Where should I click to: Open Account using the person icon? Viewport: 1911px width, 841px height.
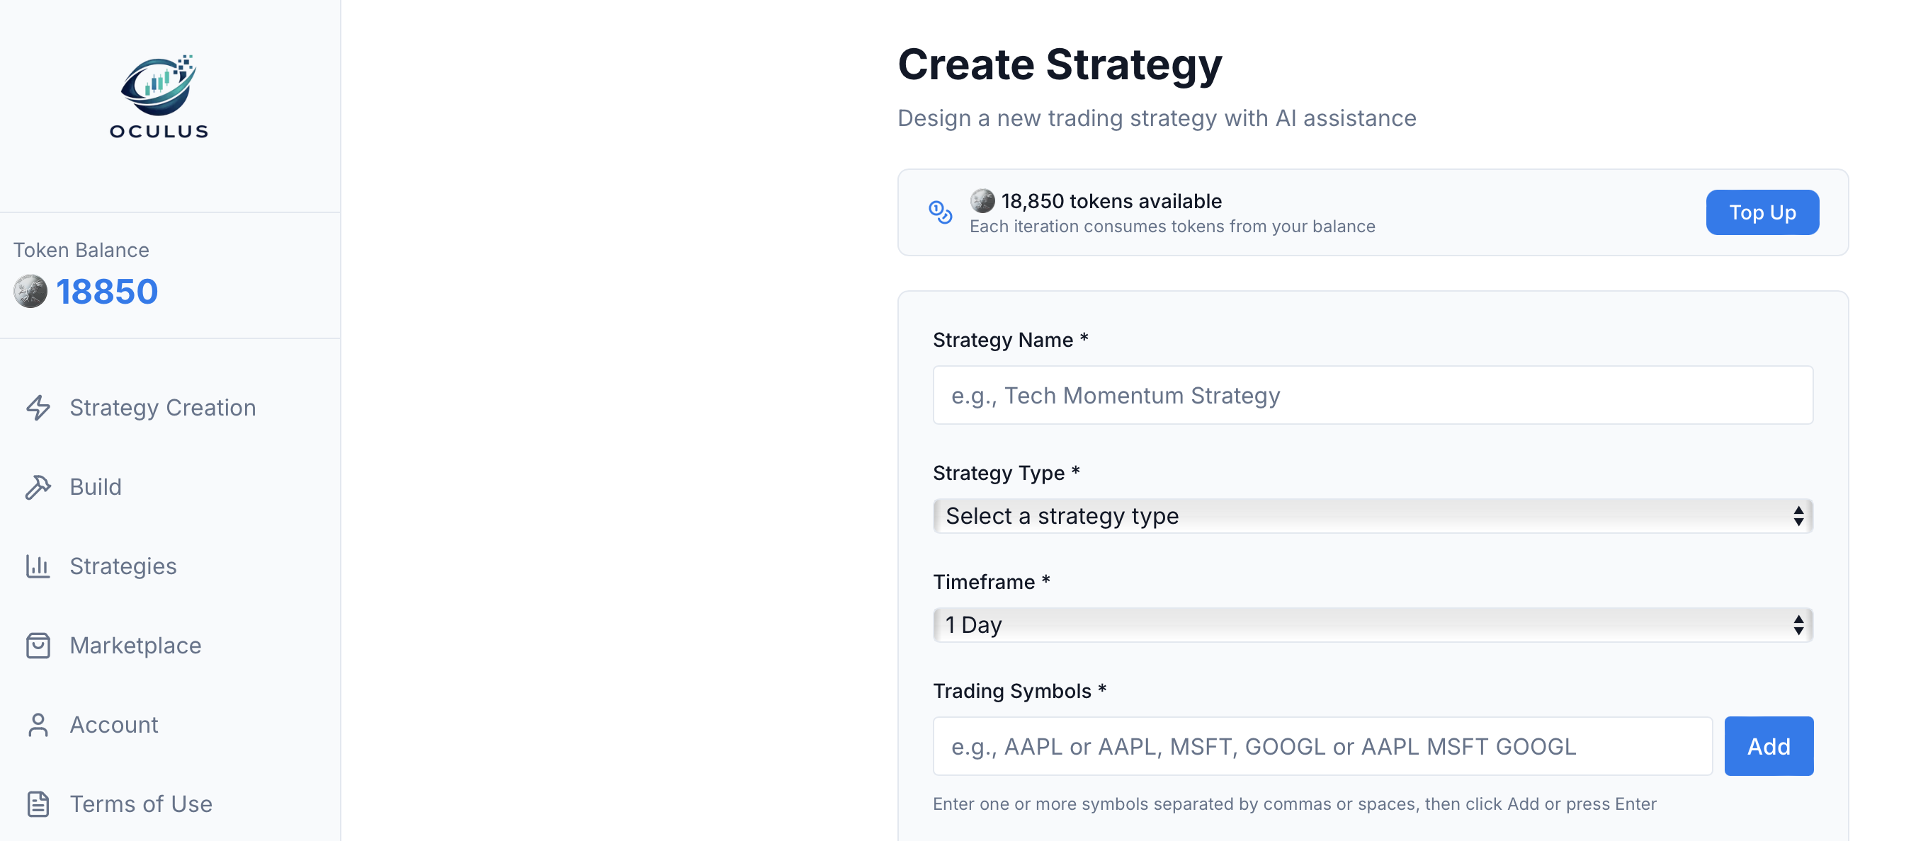click(38, 725)
